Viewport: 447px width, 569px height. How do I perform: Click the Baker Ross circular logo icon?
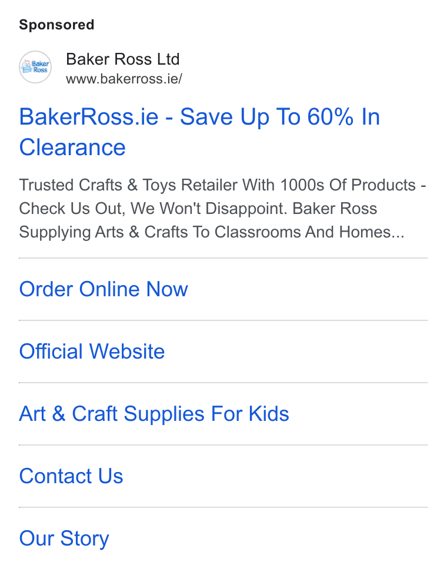[35, 67]
